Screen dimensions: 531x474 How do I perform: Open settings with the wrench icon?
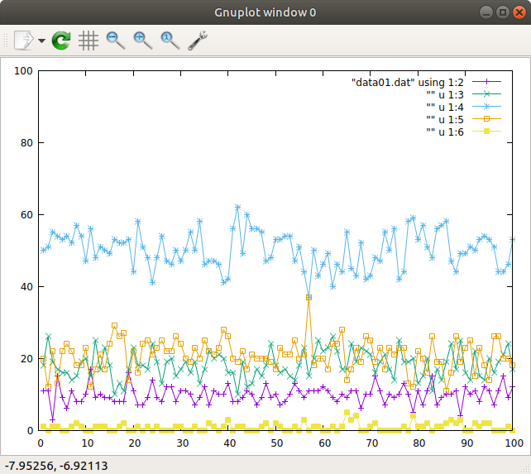[x=198, y=41]
